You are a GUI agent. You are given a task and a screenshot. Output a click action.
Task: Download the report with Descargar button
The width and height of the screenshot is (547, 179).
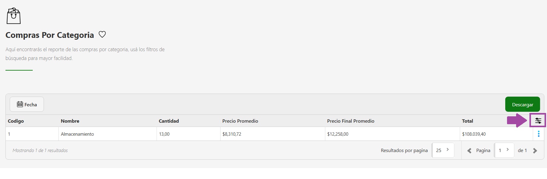[522, 104]
